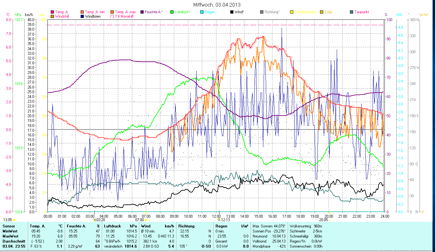Click the orange Windchill legend square
This screenshot has height=252, width=435.
click(x=52, y=16)
